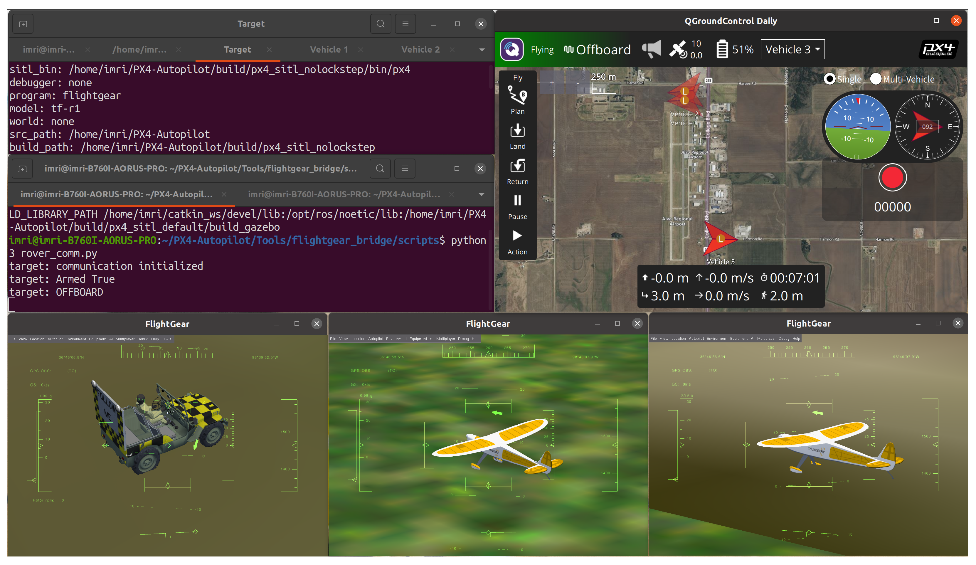976x565 pixels.
Task: Pause the vehicle with the Pause icon
Action: pyautogui.click(x=517, y=200)
